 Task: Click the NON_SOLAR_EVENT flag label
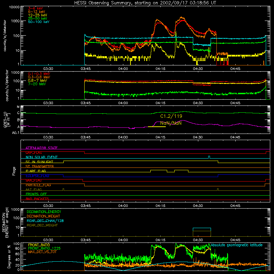point(41,157)
